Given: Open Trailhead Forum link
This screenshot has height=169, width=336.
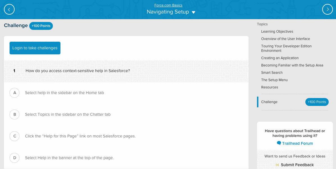Looking at the screenshot, I should click(x=297, y=143).
